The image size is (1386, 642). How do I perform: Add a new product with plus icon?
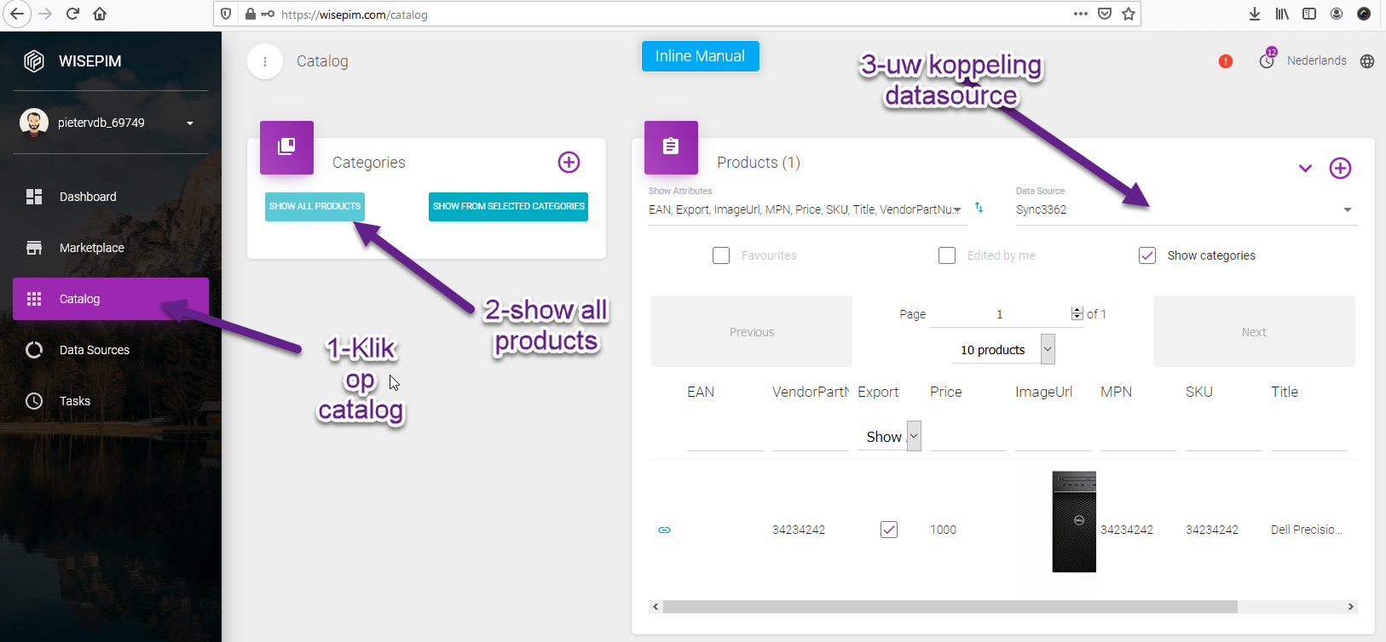1340,169
